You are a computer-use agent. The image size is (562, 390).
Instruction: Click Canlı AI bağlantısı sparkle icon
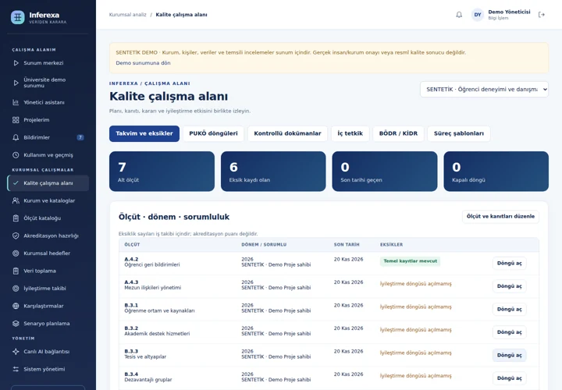tap(16, 352)
